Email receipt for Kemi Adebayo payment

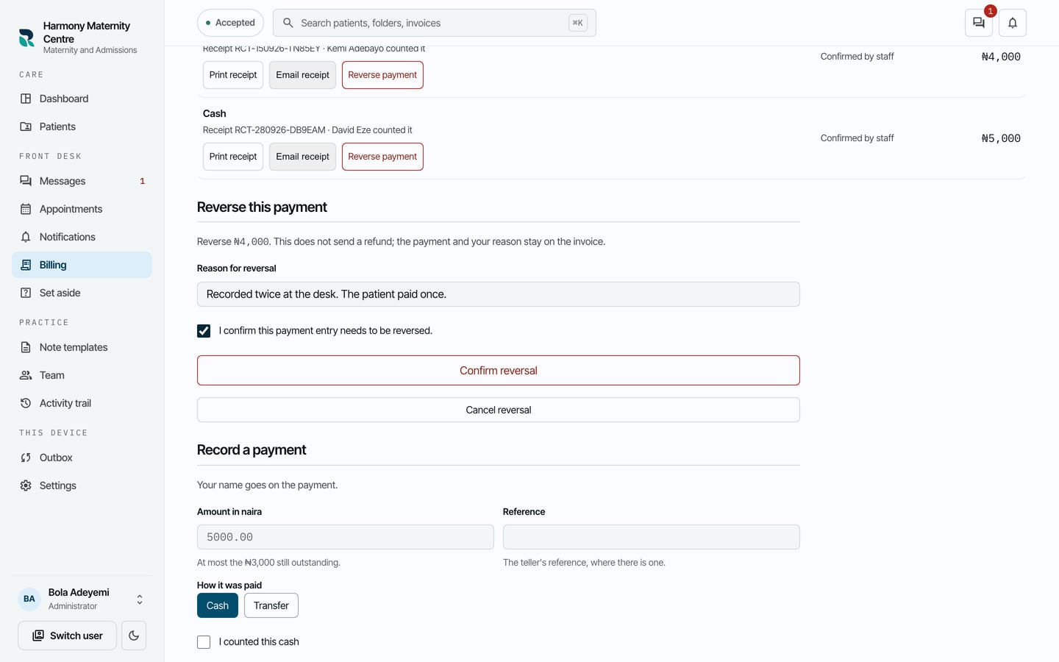pos(302,75)
